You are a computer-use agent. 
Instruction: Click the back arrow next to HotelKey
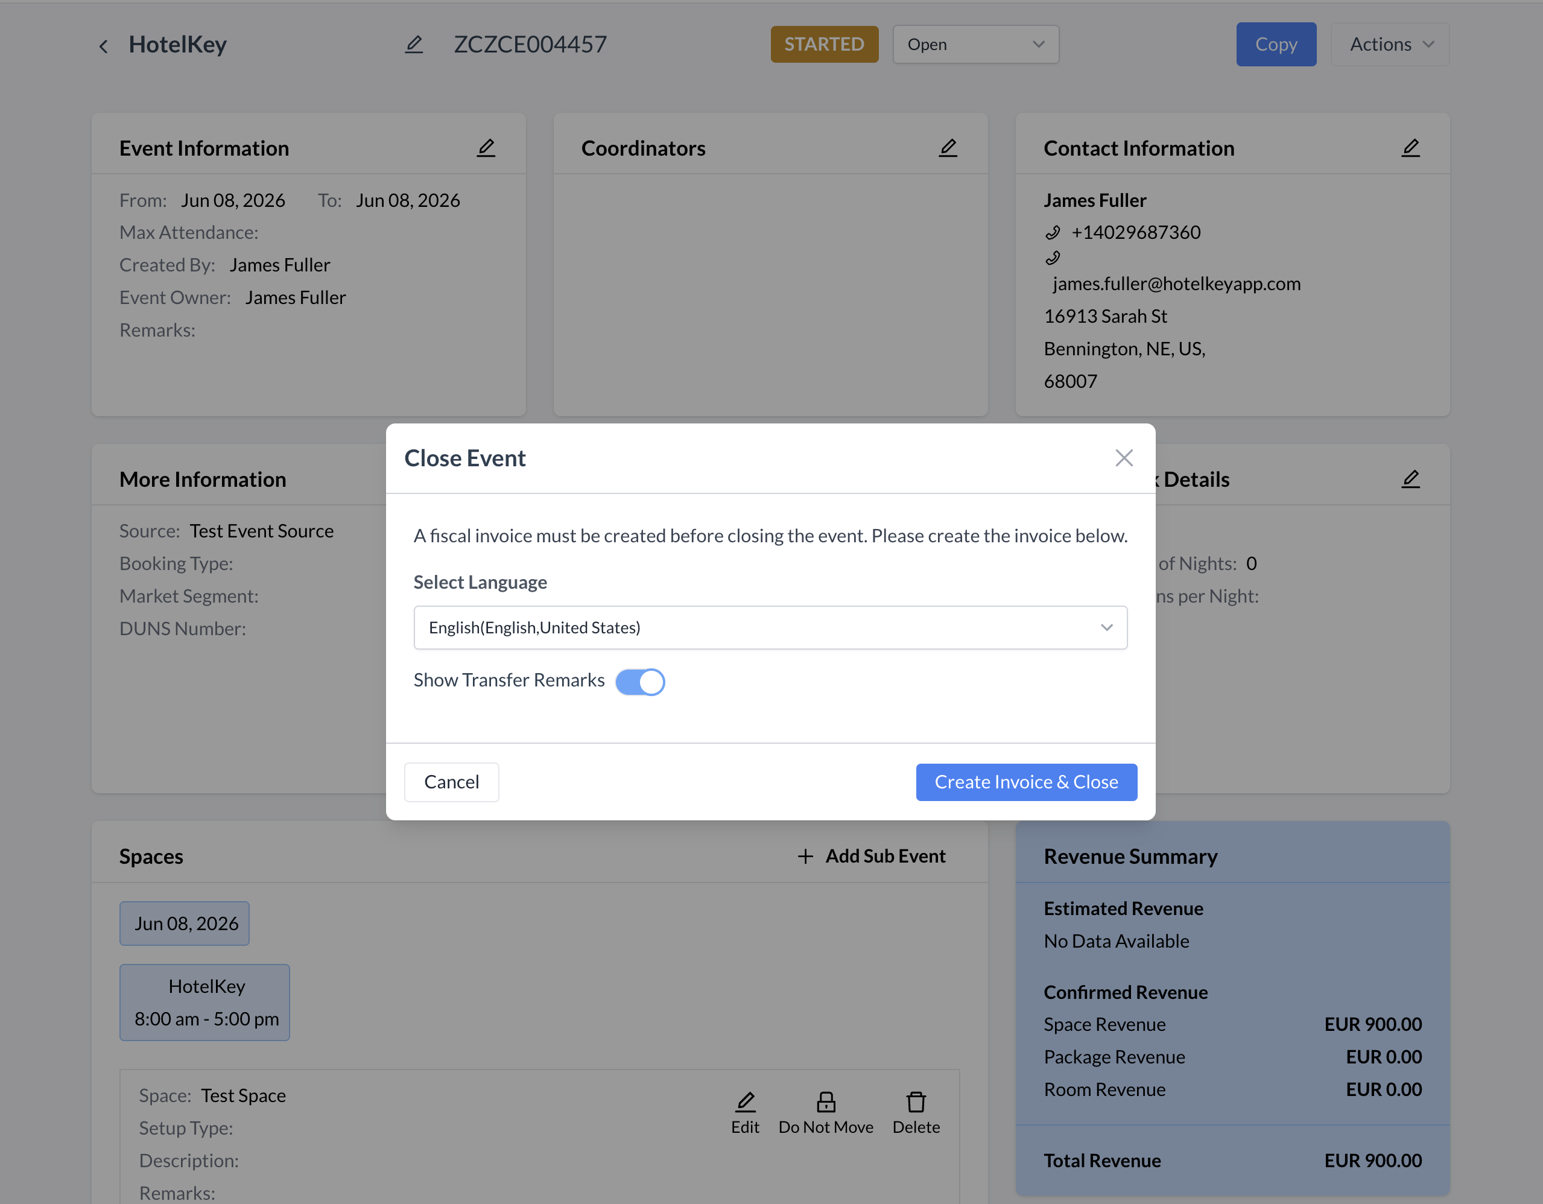pos(103,46)
